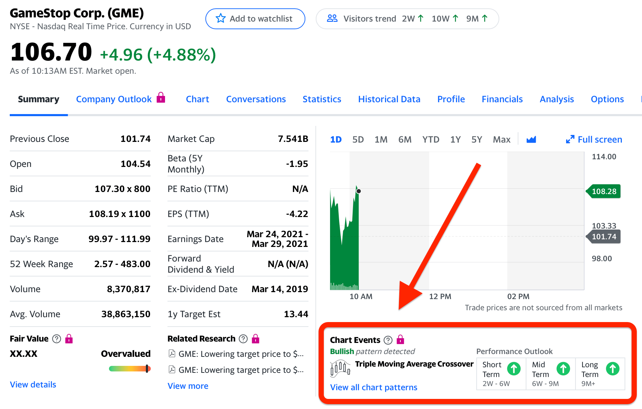Switch to the Analysis tab

557,99
